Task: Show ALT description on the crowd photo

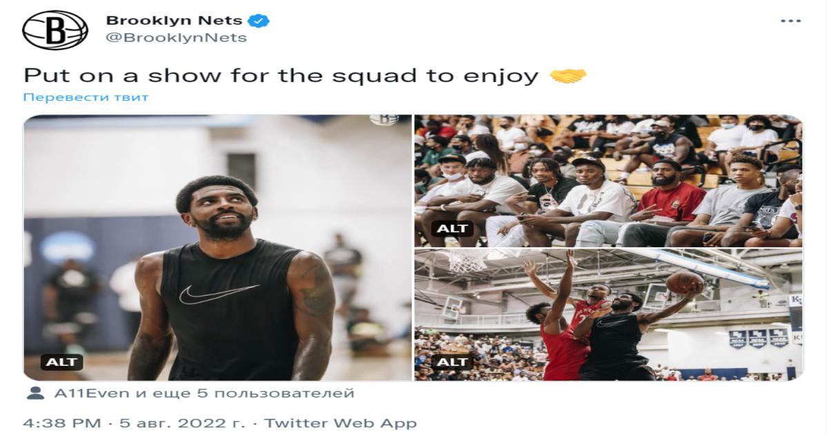Action: point(453,228)
